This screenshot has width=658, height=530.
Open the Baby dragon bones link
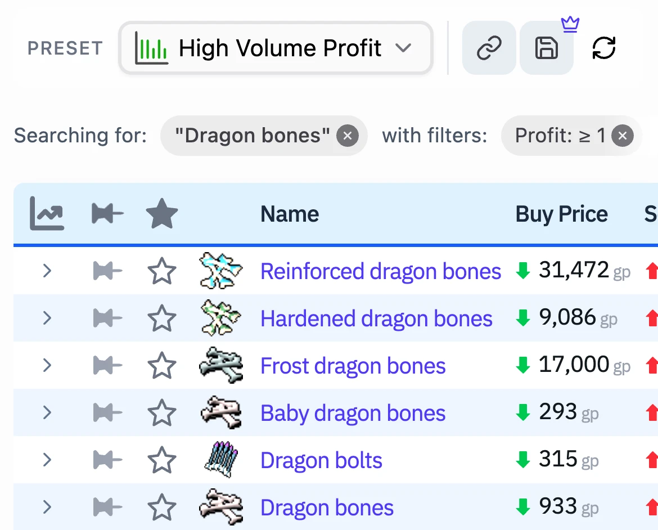click(353, 413)
